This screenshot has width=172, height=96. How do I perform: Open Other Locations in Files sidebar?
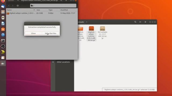(63, 62)
